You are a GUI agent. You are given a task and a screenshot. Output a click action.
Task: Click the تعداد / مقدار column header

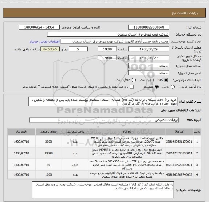49,132
